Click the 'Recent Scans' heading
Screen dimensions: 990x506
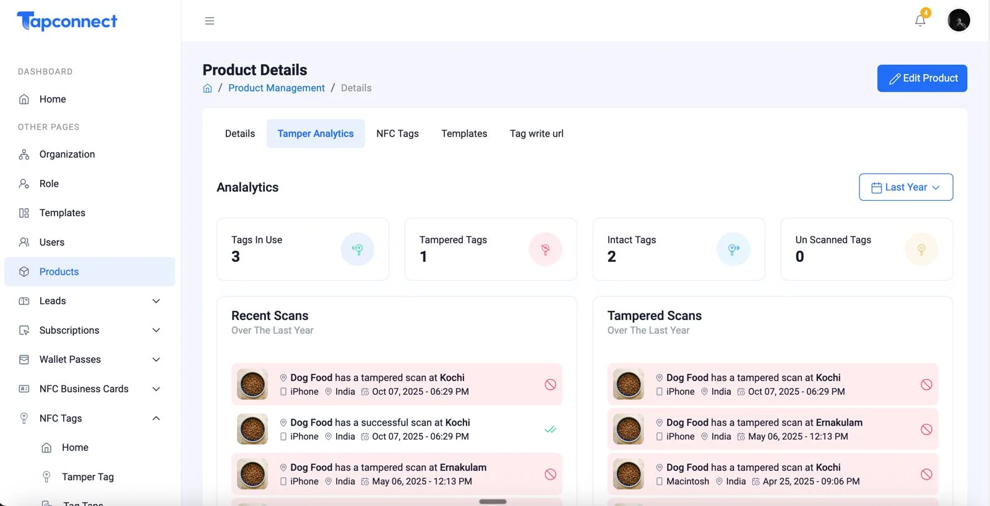[270, 316]
